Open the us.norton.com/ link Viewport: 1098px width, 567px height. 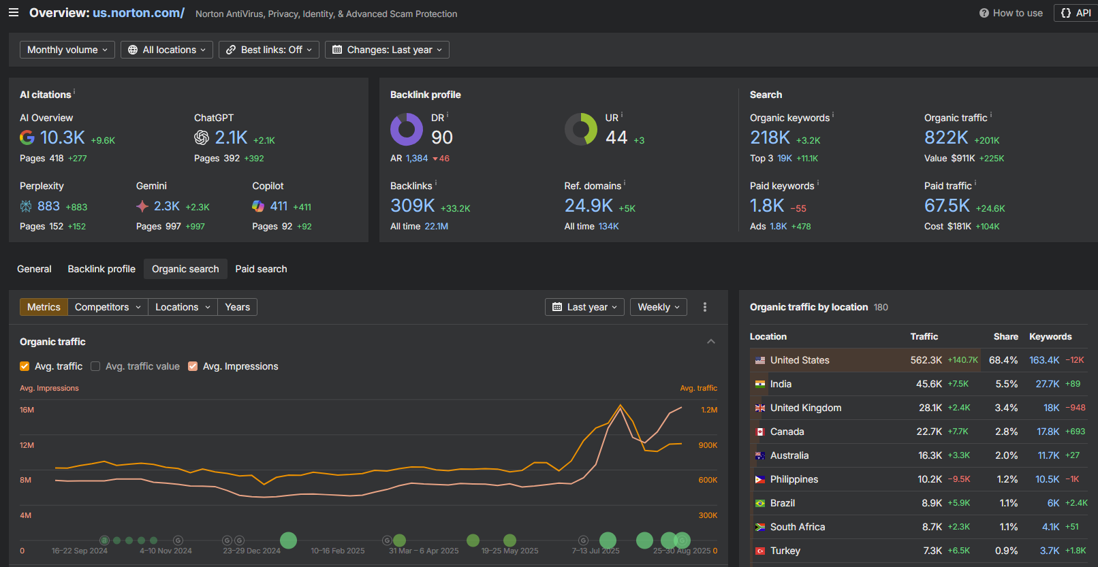click(139, 13)
